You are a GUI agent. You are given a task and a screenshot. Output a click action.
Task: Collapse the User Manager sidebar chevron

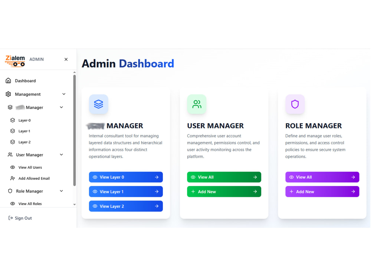tap(62, 155)
